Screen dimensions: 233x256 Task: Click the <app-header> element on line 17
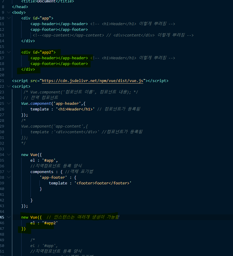(x=59, y=58)
